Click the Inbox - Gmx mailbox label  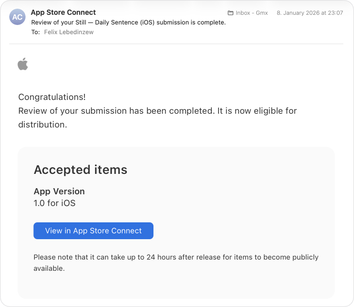tap(252, 13)
